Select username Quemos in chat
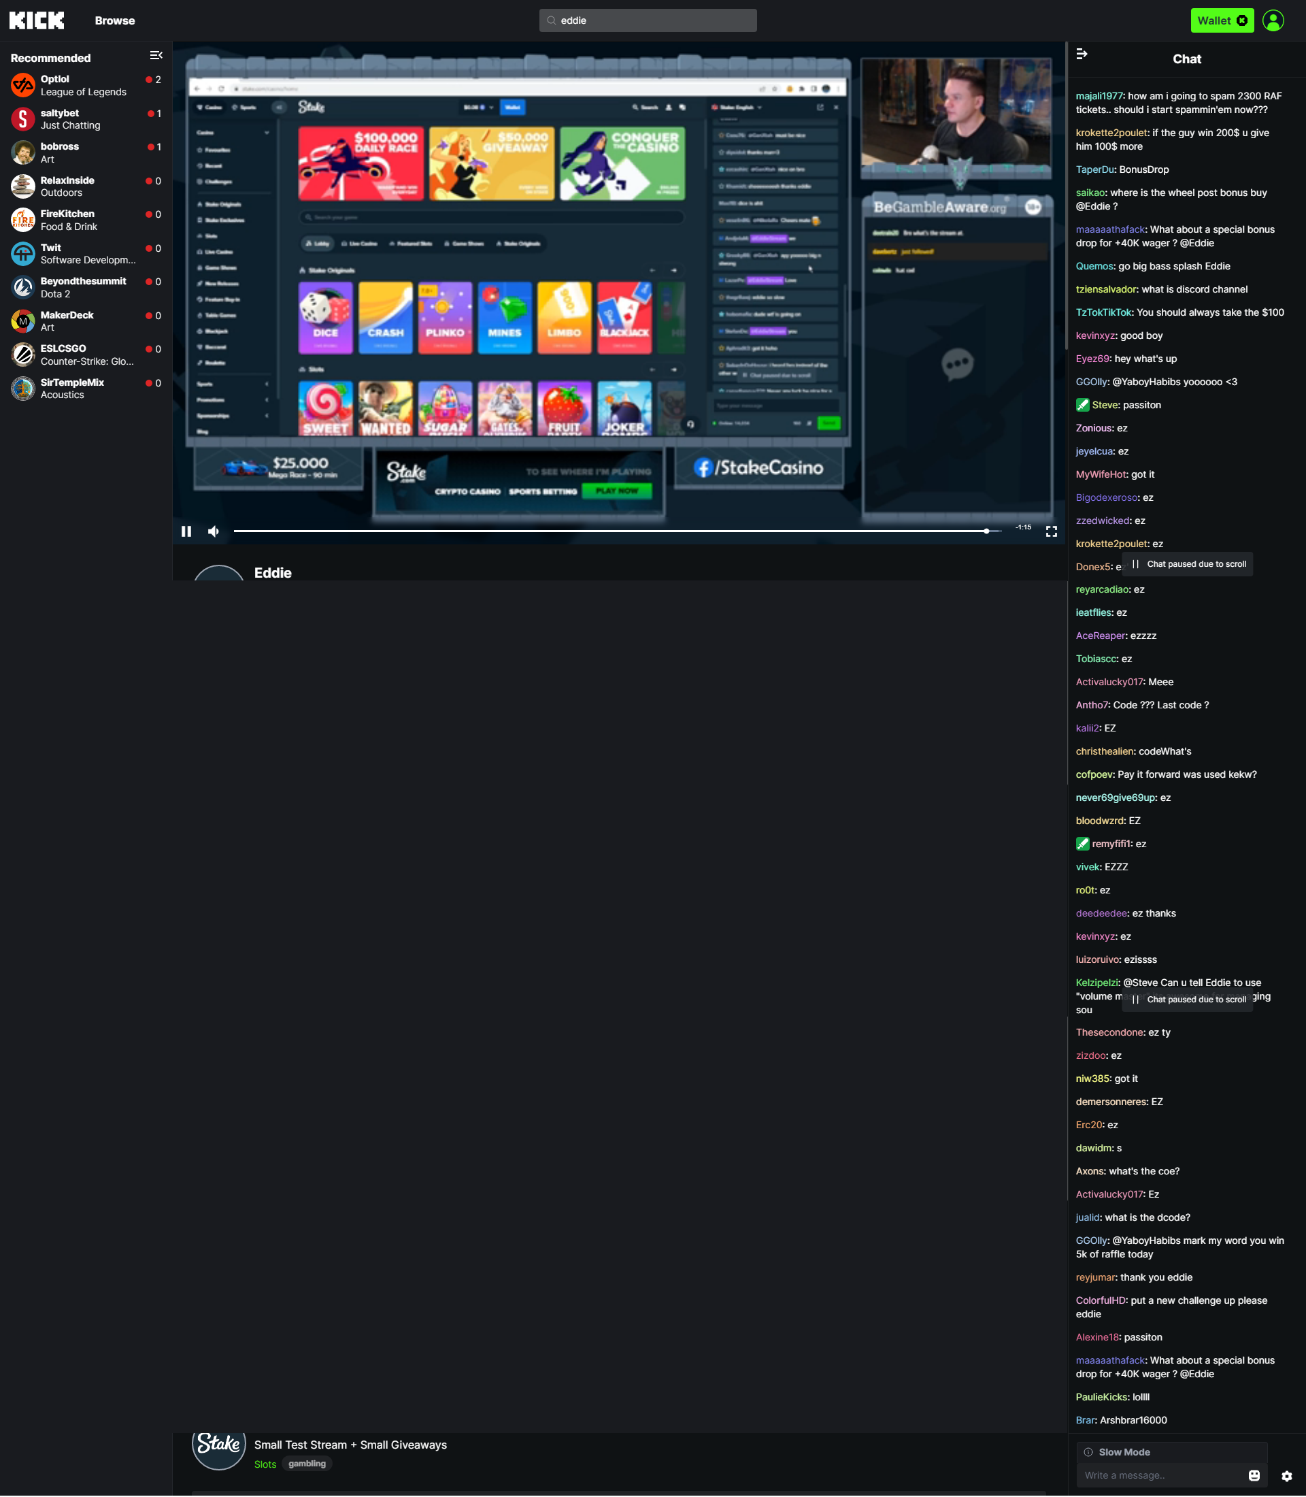 pos(1094,266)
